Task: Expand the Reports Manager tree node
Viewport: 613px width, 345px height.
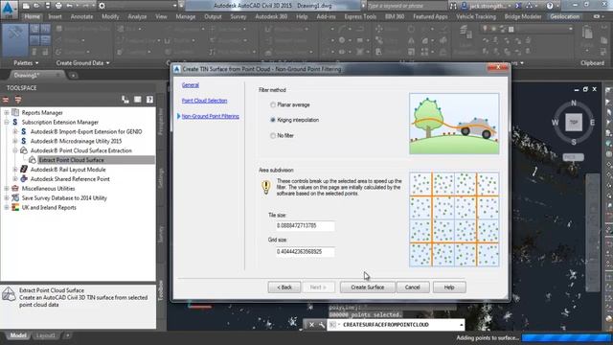Action: pos(7,113)
